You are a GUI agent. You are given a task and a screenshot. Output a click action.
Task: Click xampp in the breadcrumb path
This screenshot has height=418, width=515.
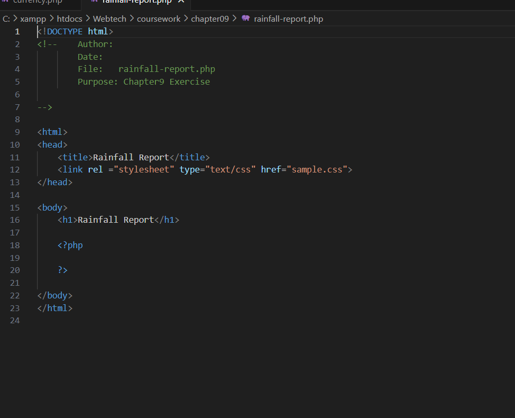(x=33, y=19)
